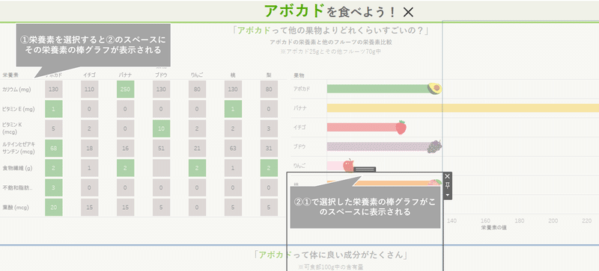Click the 200 tick on the chart axis
599x271 pixels.
553,221
